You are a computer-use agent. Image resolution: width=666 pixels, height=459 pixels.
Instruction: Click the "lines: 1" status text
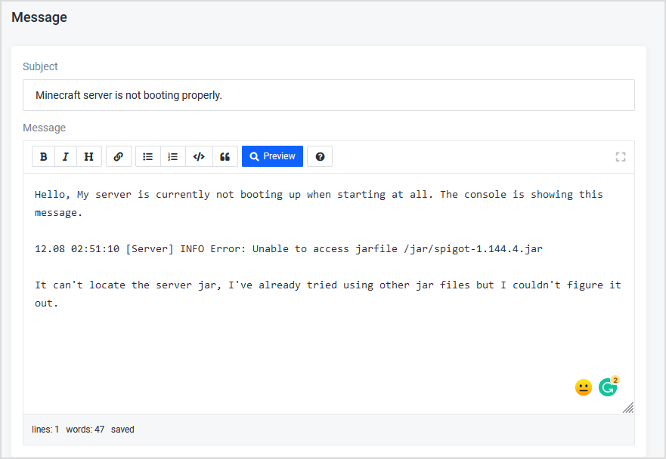(x=45, y=430)
